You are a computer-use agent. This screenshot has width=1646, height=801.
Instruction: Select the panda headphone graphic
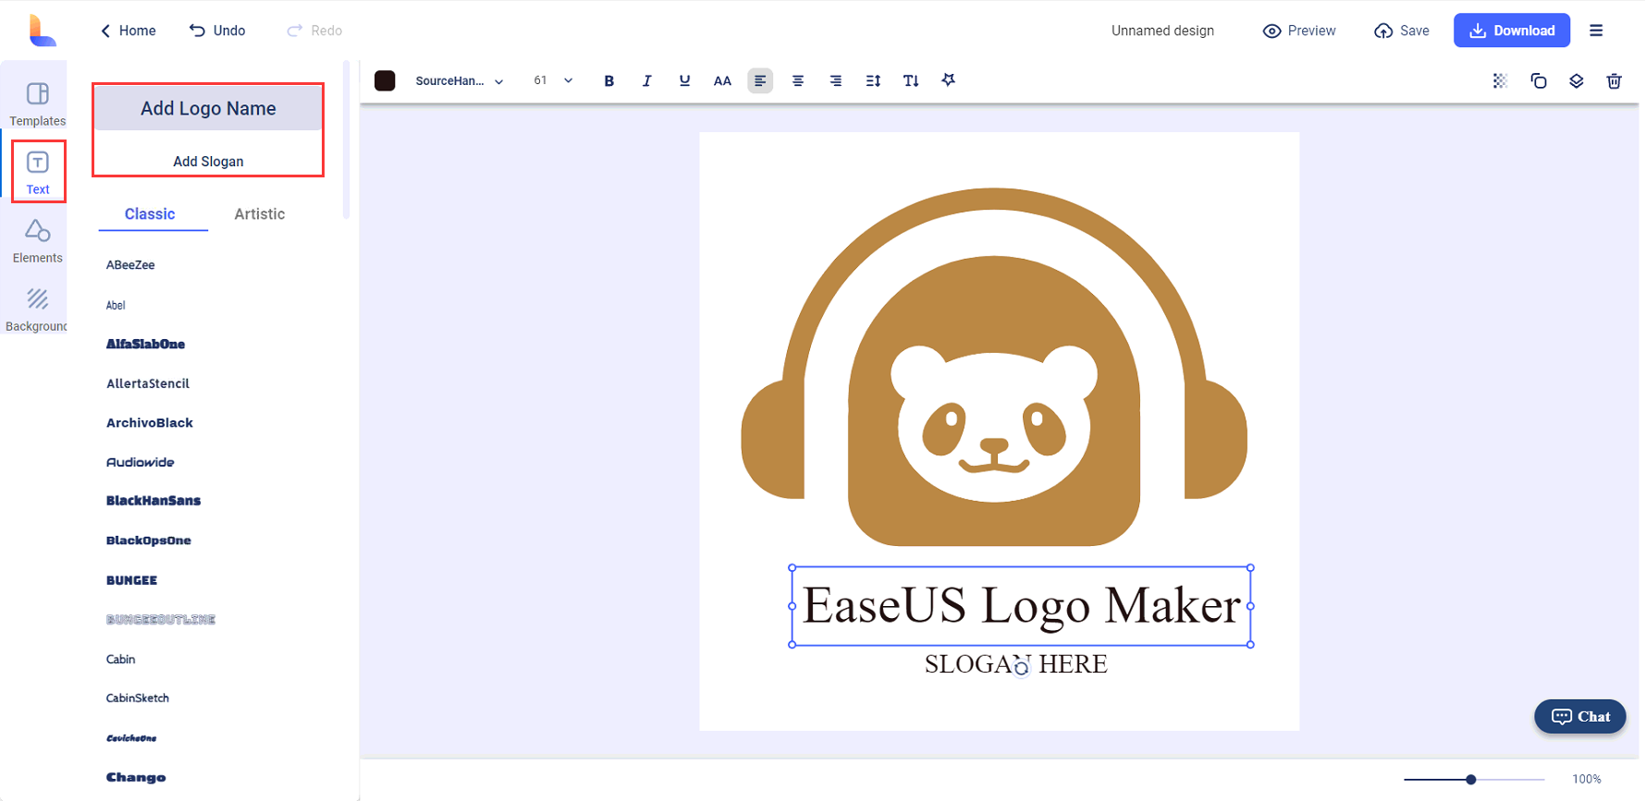click(x=994, y=367)
